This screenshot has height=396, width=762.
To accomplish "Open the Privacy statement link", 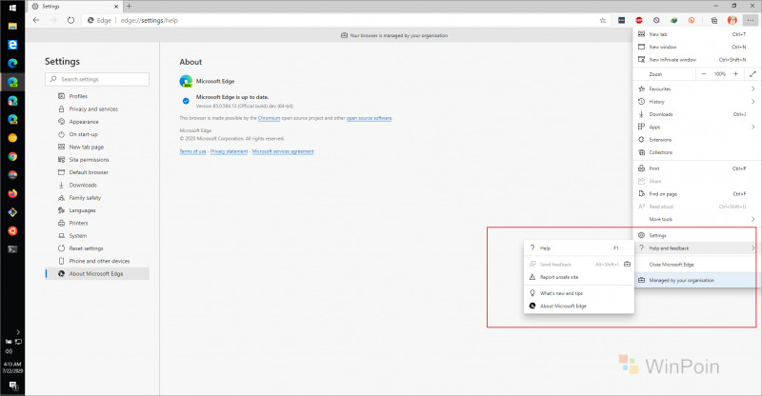I will pos(229,151).
